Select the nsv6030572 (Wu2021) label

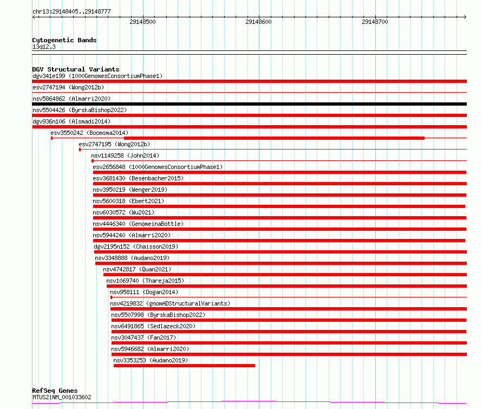123,212
